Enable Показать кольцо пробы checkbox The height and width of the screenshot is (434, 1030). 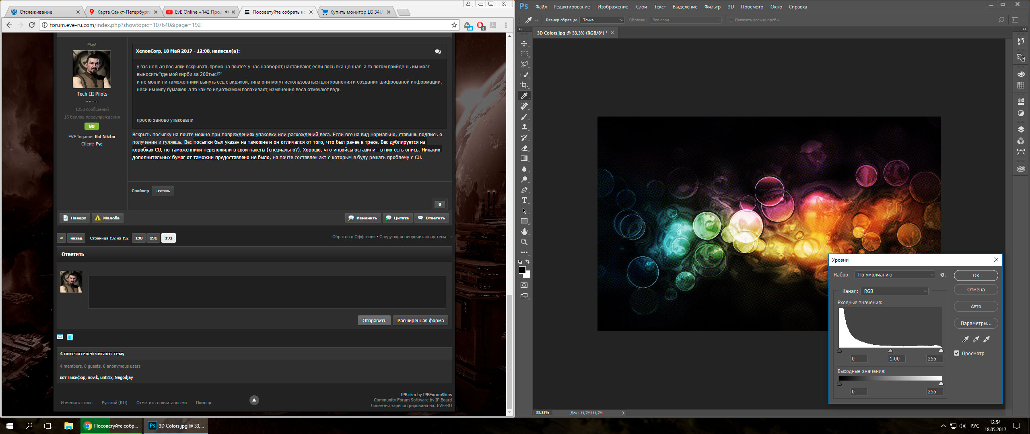point(731,20)
